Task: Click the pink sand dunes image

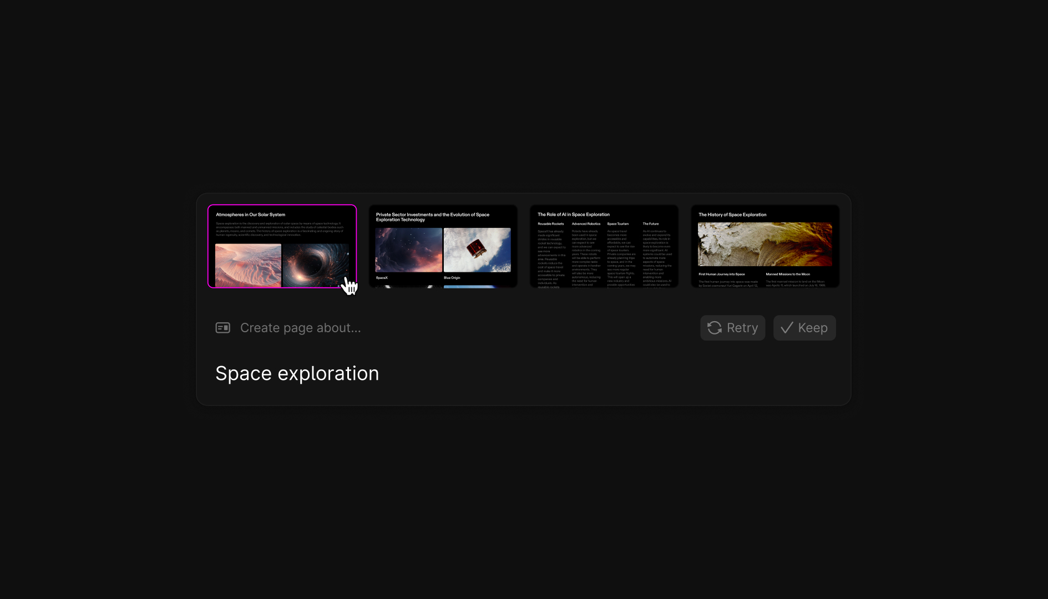Action: (x=248, y=265)
